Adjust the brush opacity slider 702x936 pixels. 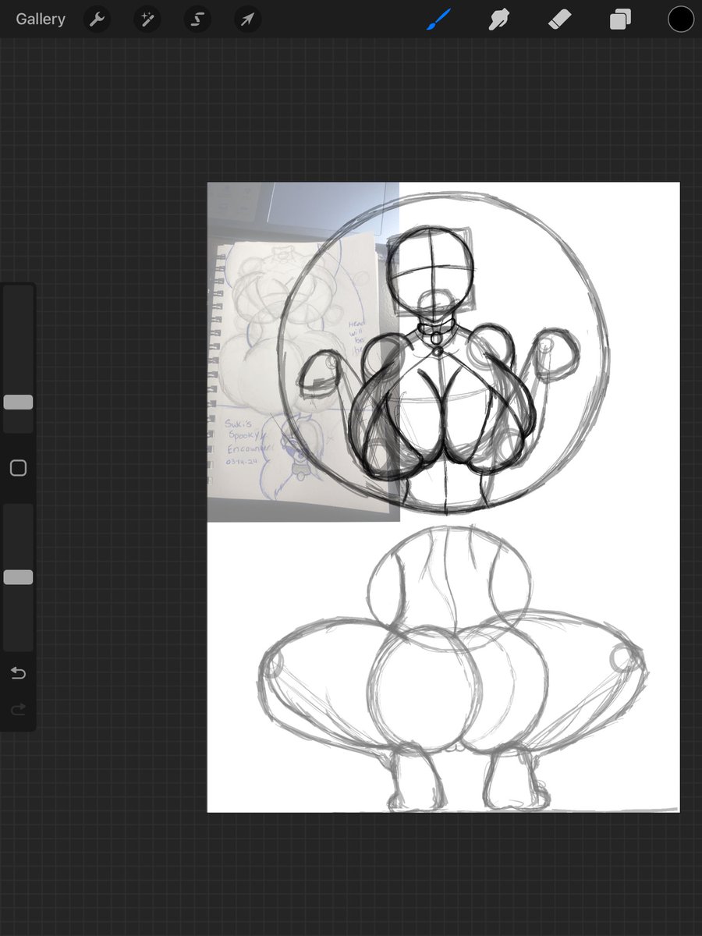point(18,577)
